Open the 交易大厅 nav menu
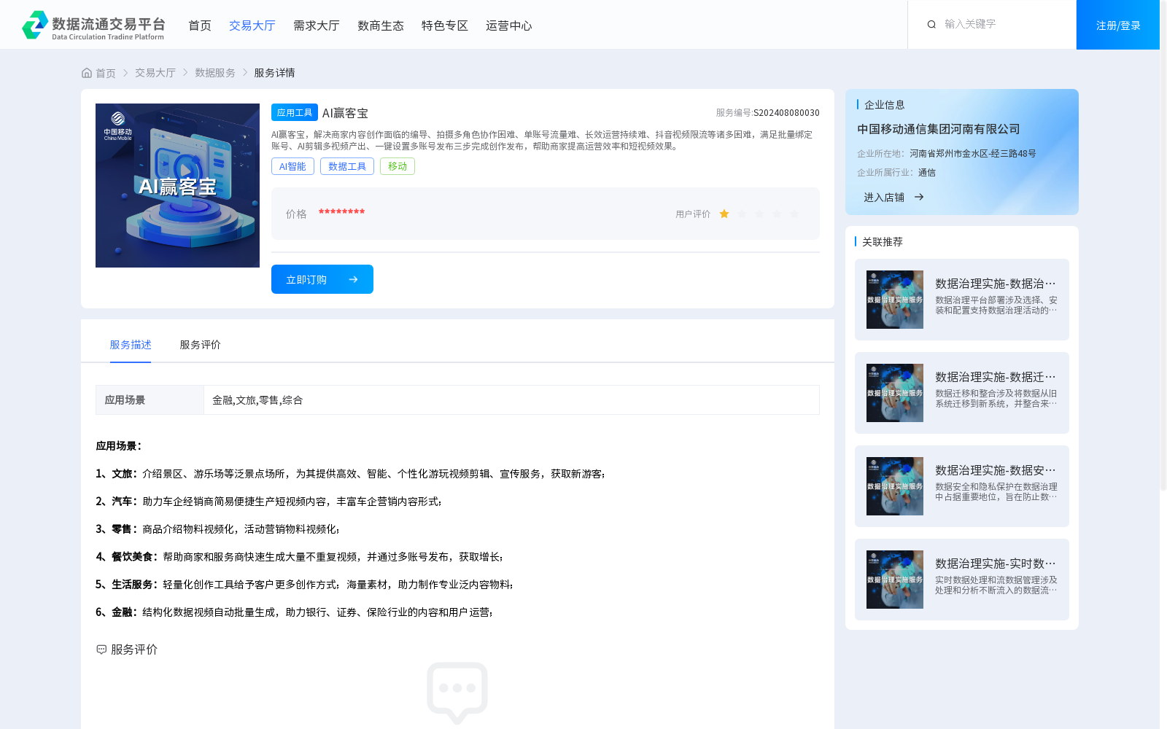 click(x=252, y=26)
